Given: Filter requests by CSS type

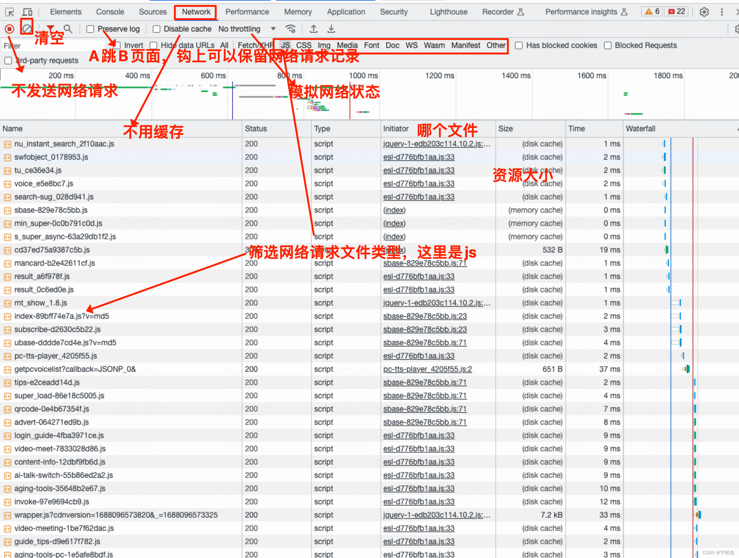Looking at the screenshot, I should pyautogui.click(x=304, y=45).
